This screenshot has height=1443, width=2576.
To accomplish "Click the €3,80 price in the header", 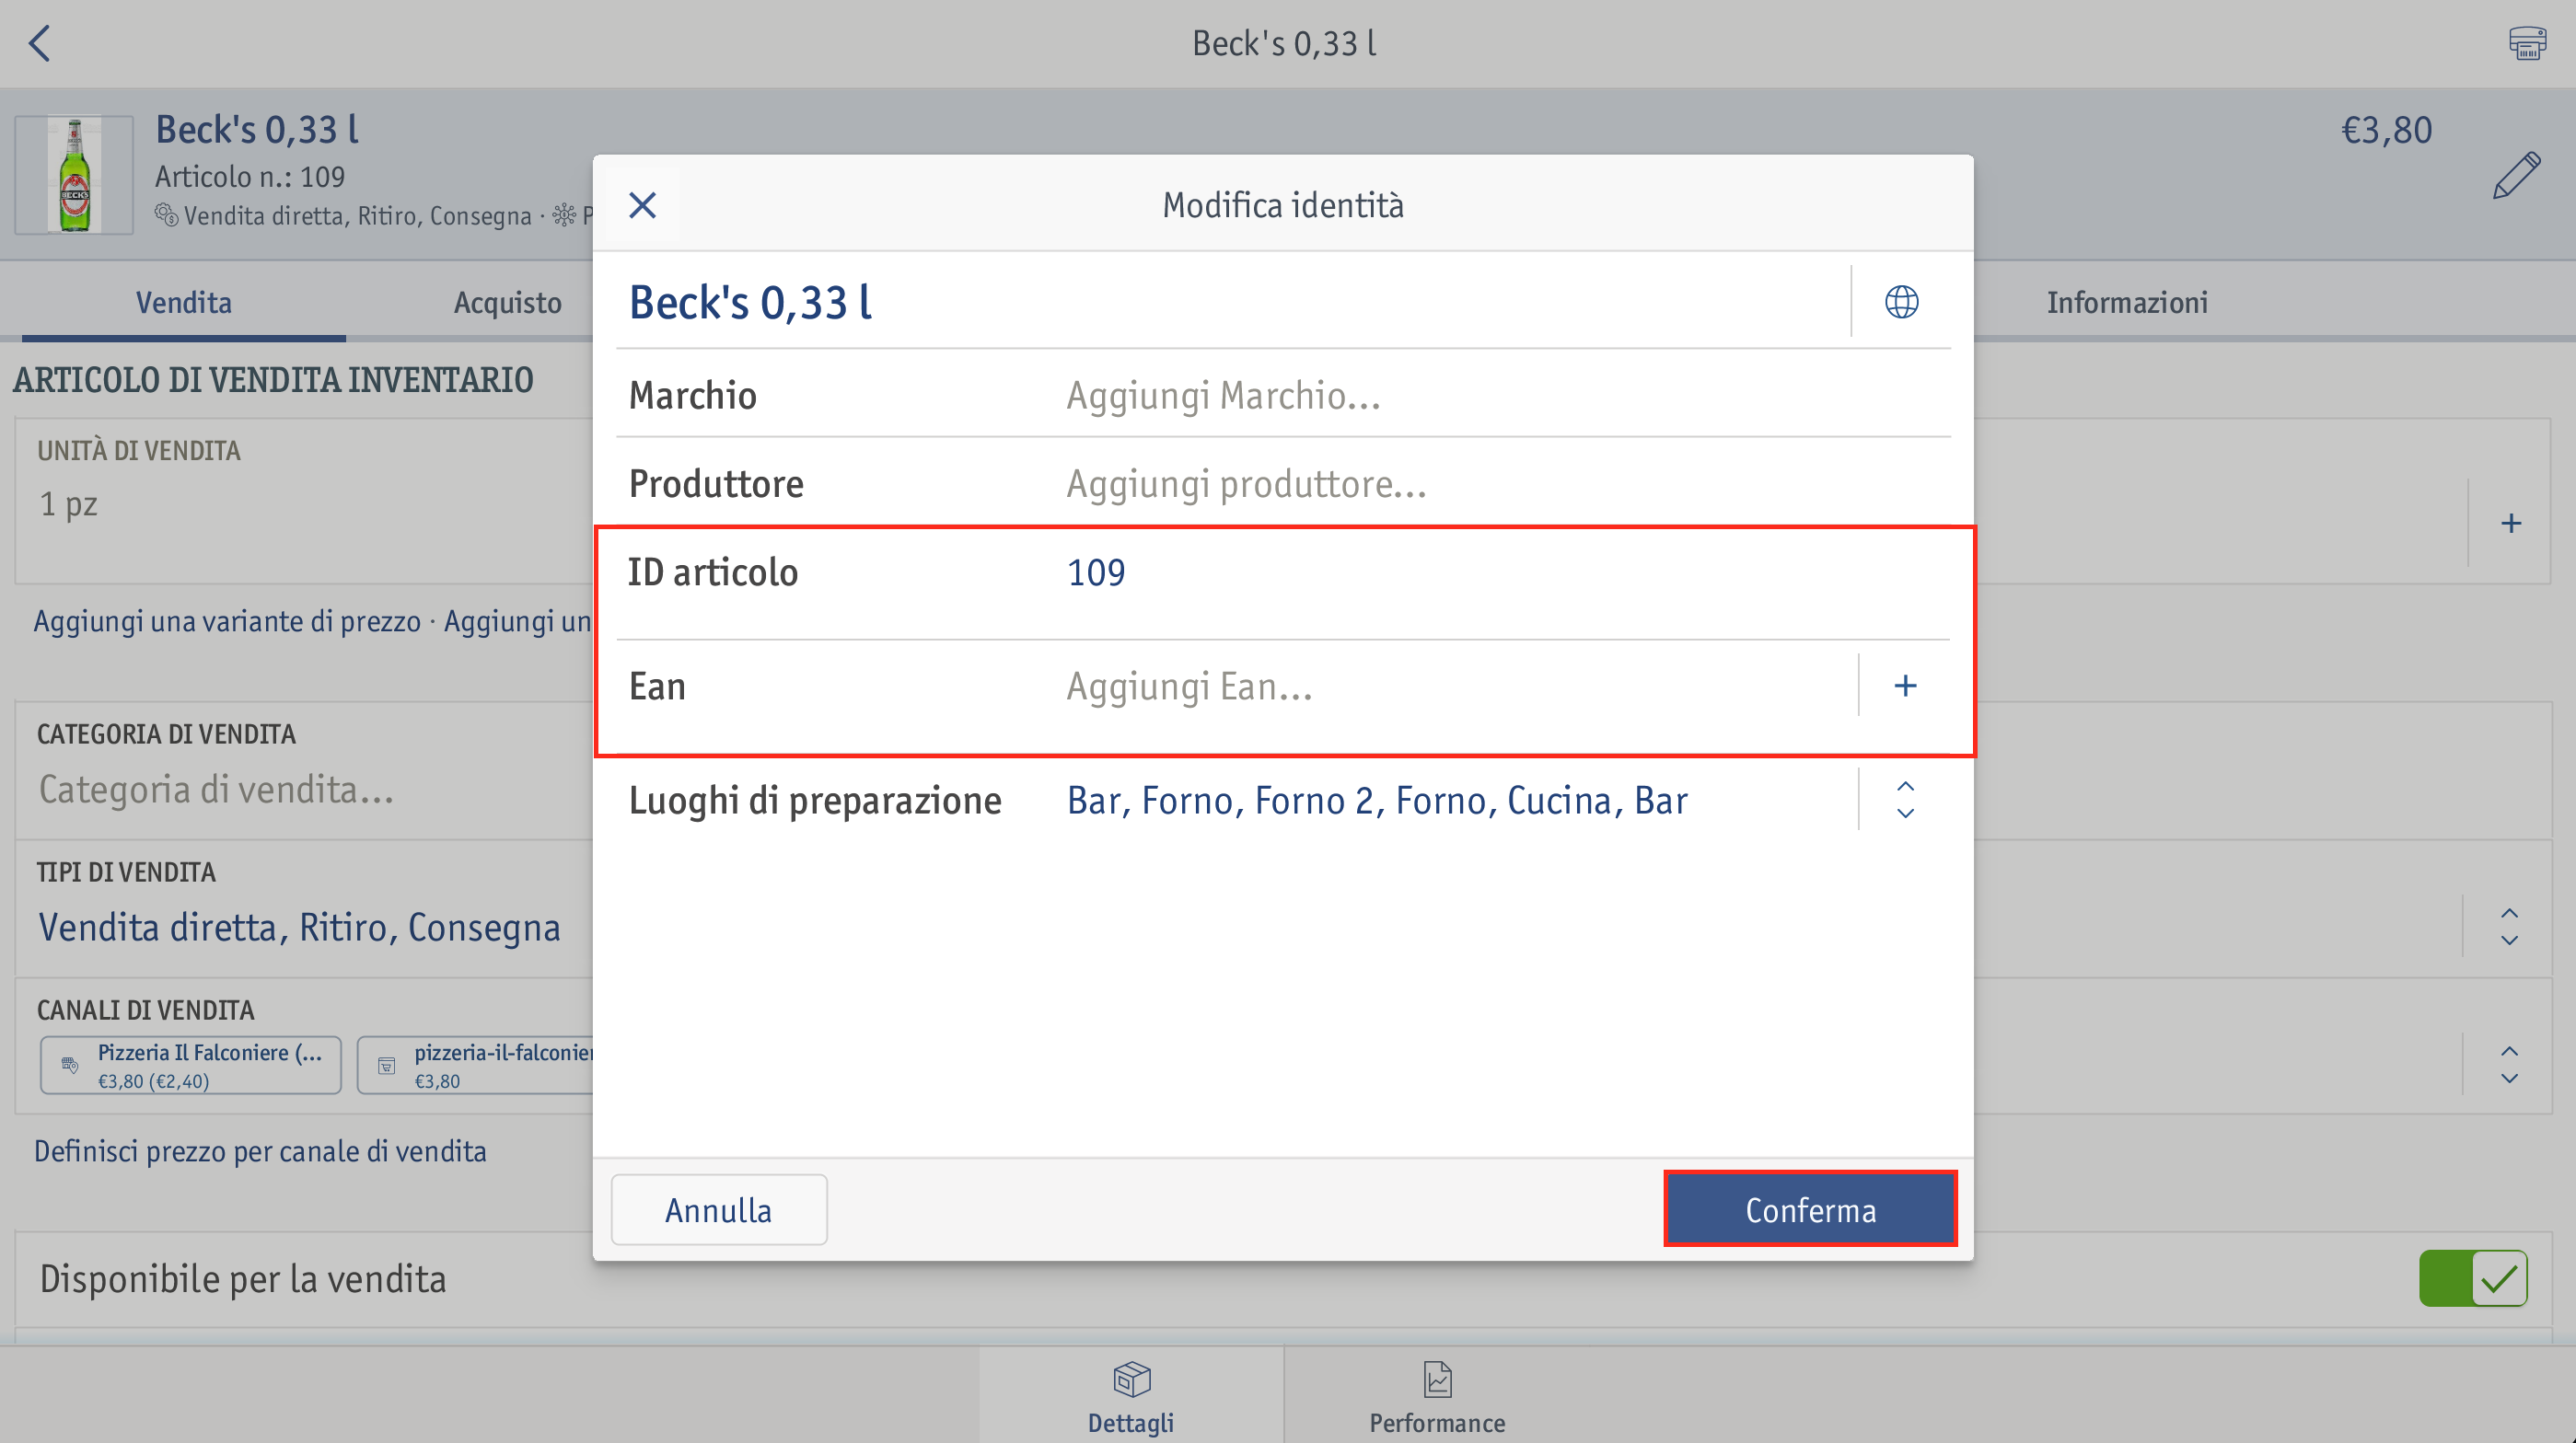I will click(x=2386, y=130).
